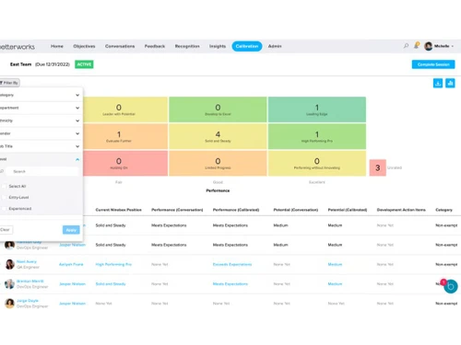Click the Apply filter button
Image resolution: width=461 pixels, height=345 pixels.
(x=71, y=230)
